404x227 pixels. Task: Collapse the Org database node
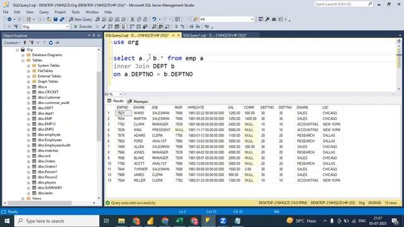18,50
